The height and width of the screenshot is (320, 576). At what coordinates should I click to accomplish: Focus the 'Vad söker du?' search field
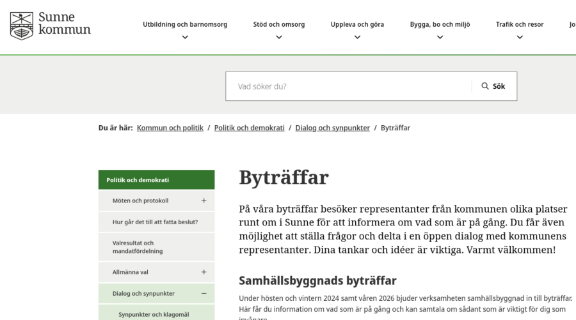pos(349,86)
